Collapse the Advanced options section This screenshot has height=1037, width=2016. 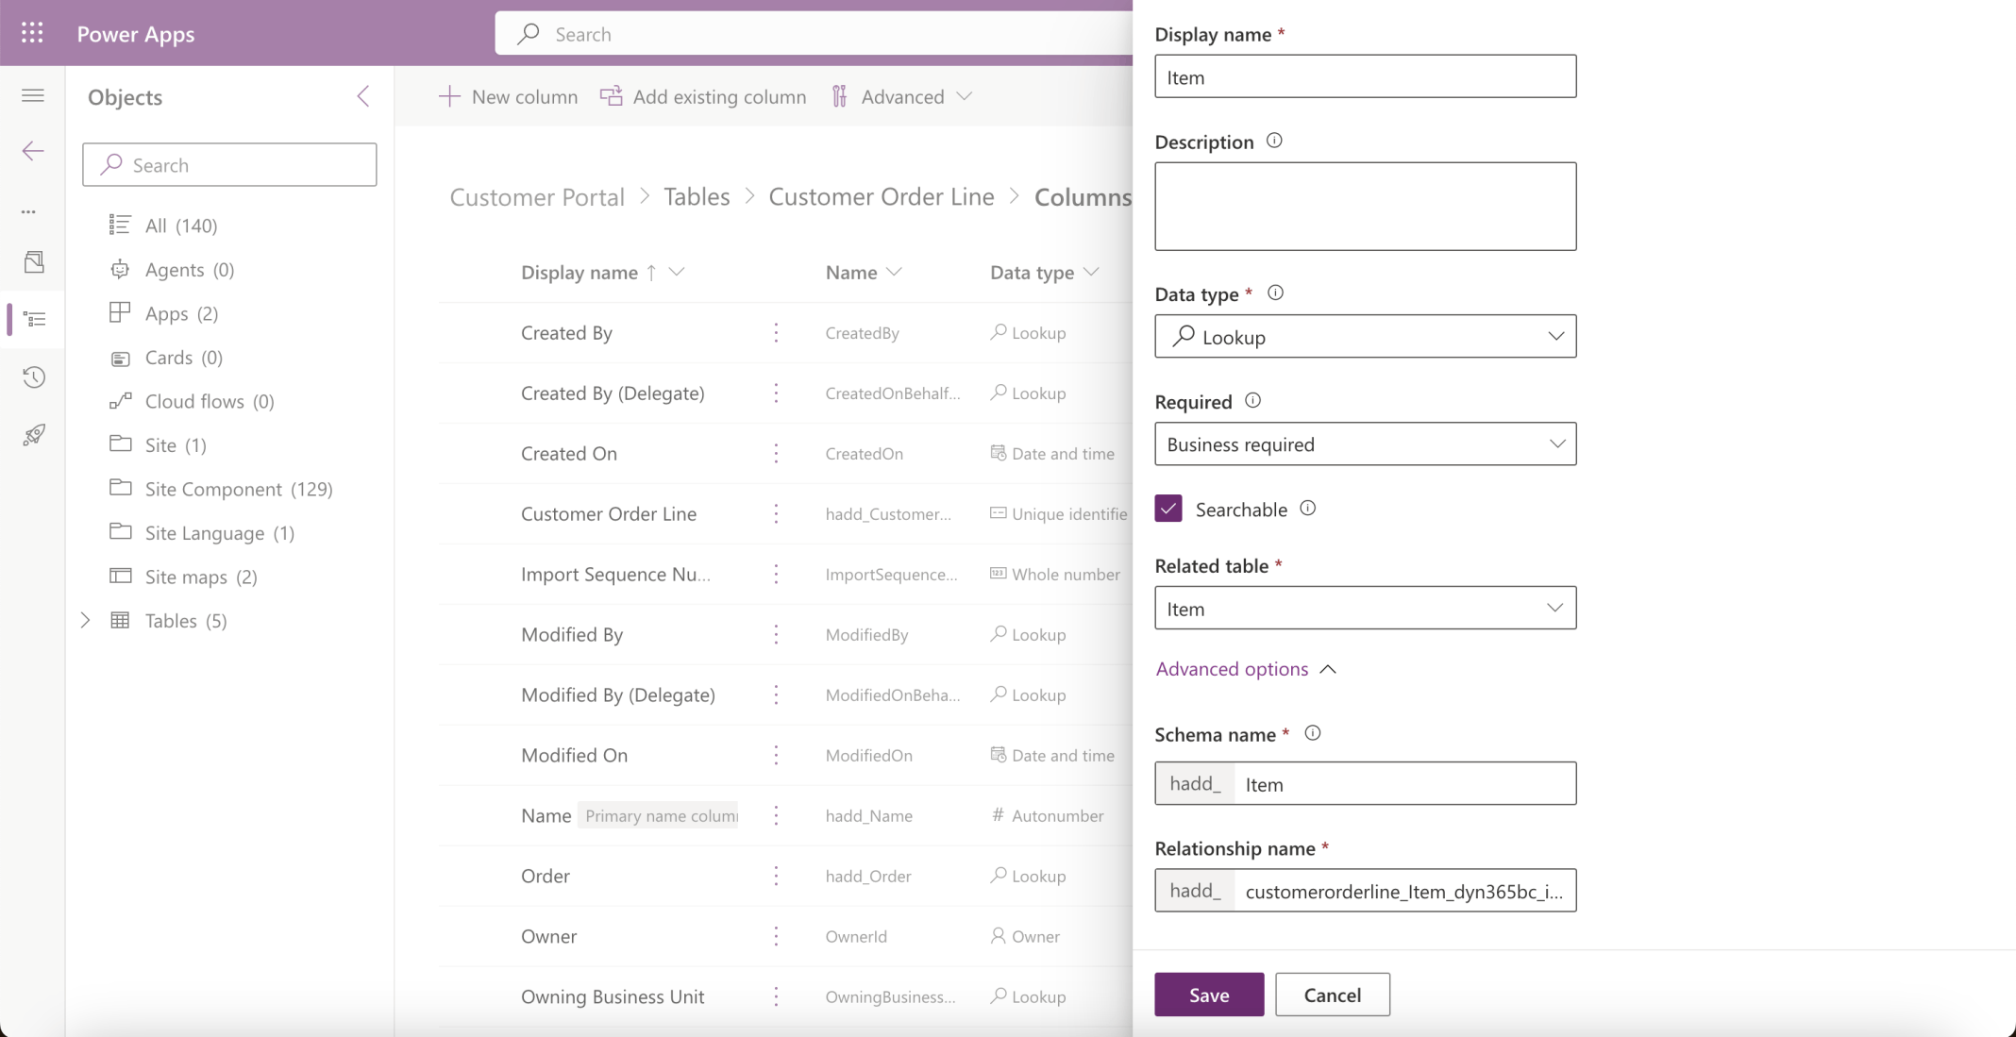tap(1246, 669)
